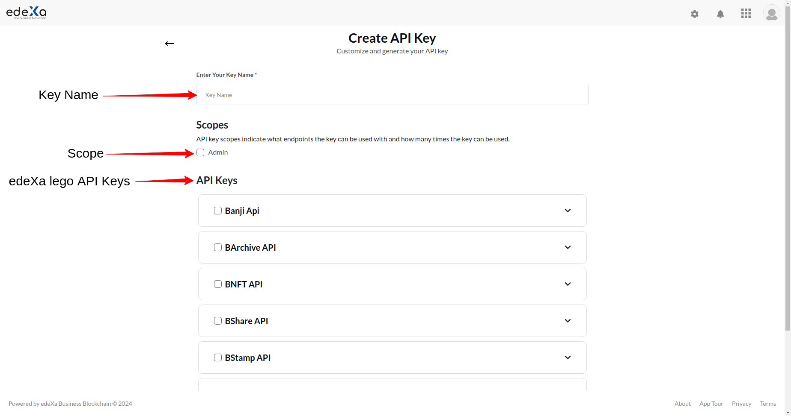Open the Terms footer link
Viewport: 791px width, 416px height.
tap(768, 404)
